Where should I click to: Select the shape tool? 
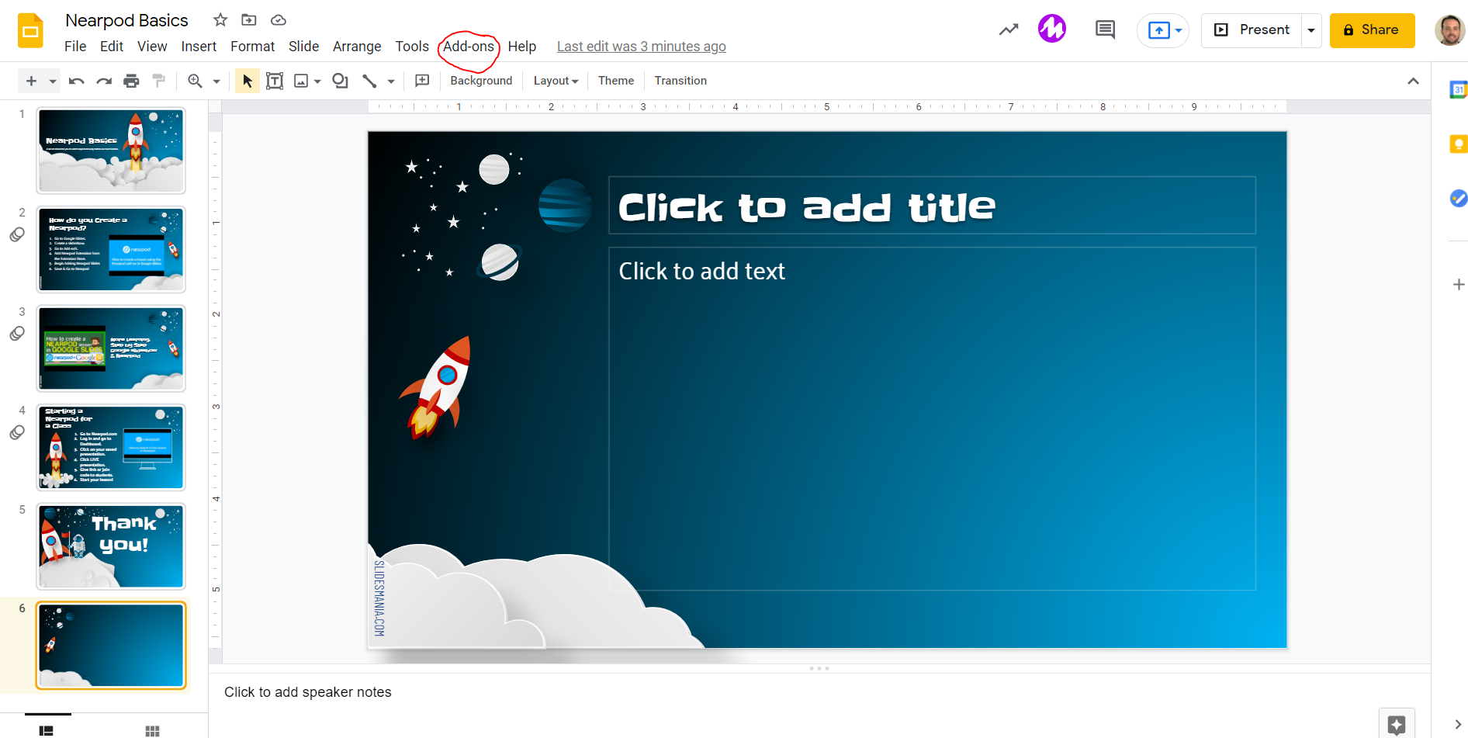[340, 81]
